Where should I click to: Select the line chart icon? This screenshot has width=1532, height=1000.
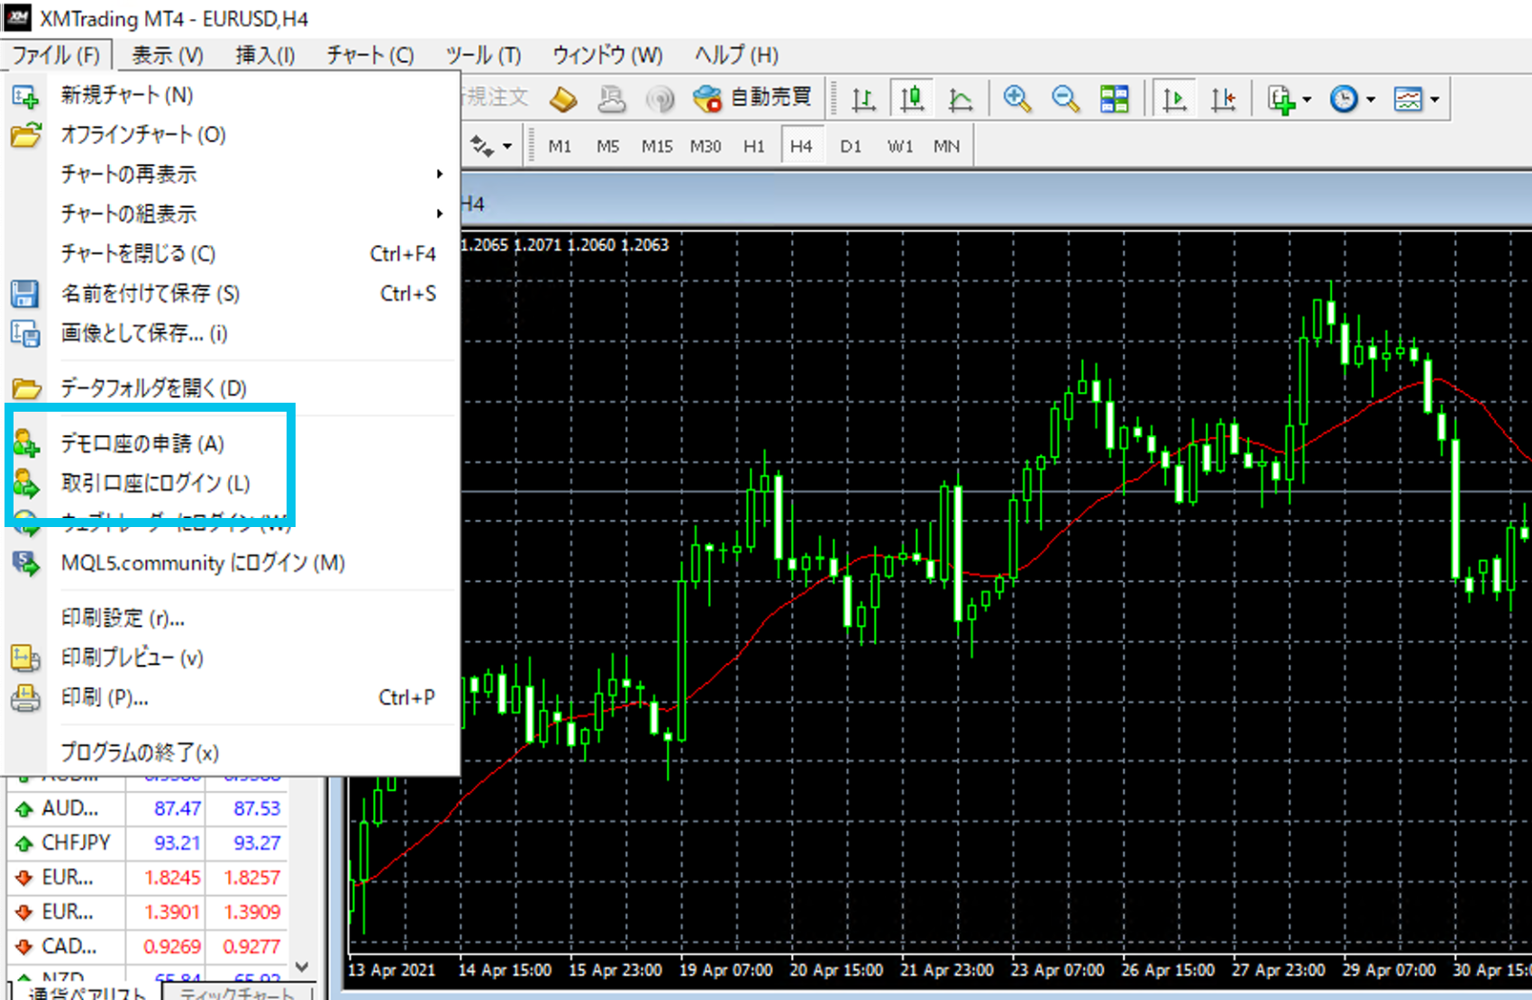pos(961,98)
